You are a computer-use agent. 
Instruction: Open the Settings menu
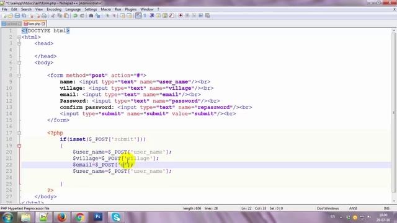91,9
